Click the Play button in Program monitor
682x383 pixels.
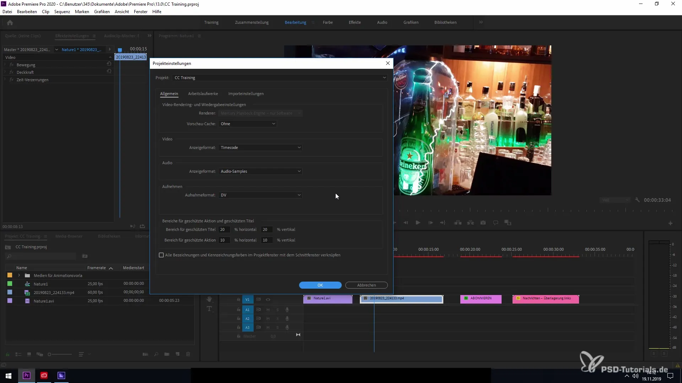coord(418,223)
